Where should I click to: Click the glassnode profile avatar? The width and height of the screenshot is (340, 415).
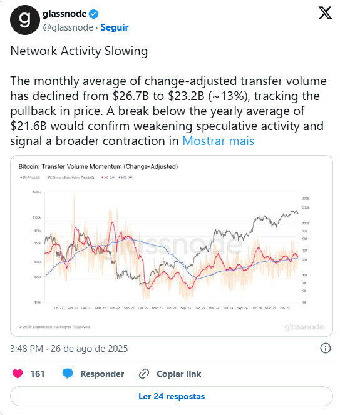25,20
